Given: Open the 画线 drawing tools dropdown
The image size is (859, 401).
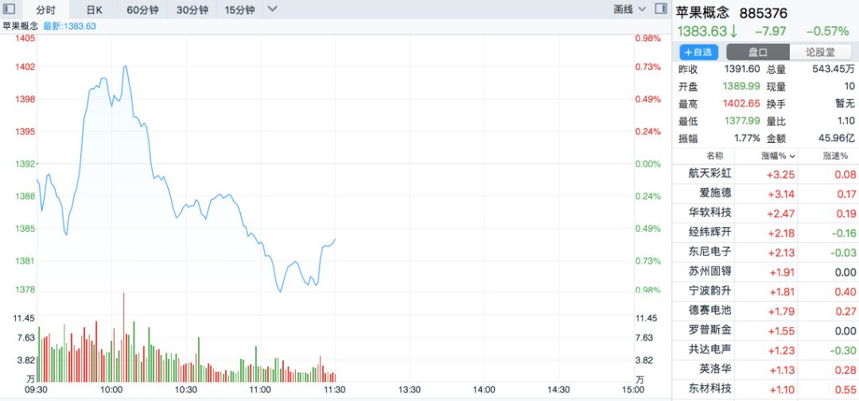Looking at the screenshot, I should [629, 10].
